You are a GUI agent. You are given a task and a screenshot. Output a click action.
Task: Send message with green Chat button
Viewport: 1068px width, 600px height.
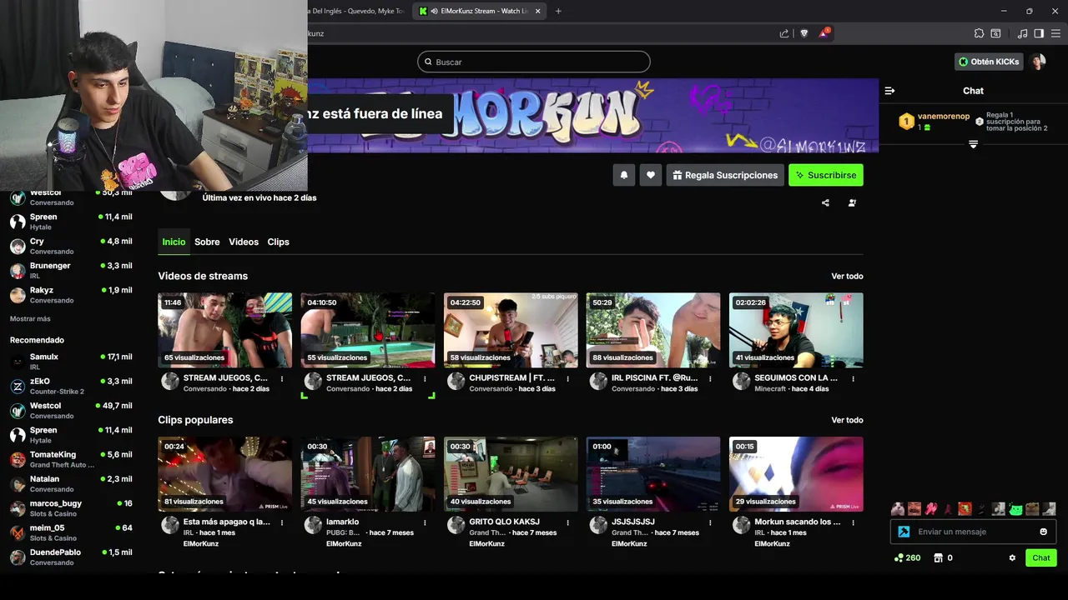(1041, 557)
